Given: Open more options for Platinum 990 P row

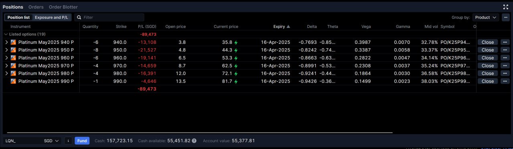Looking at the screenshot, I should (x=505, y=81).
